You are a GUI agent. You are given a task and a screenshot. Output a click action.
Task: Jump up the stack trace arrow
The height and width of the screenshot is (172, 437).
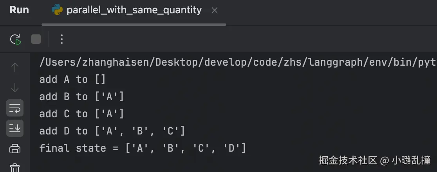click(x=15, y=68)
